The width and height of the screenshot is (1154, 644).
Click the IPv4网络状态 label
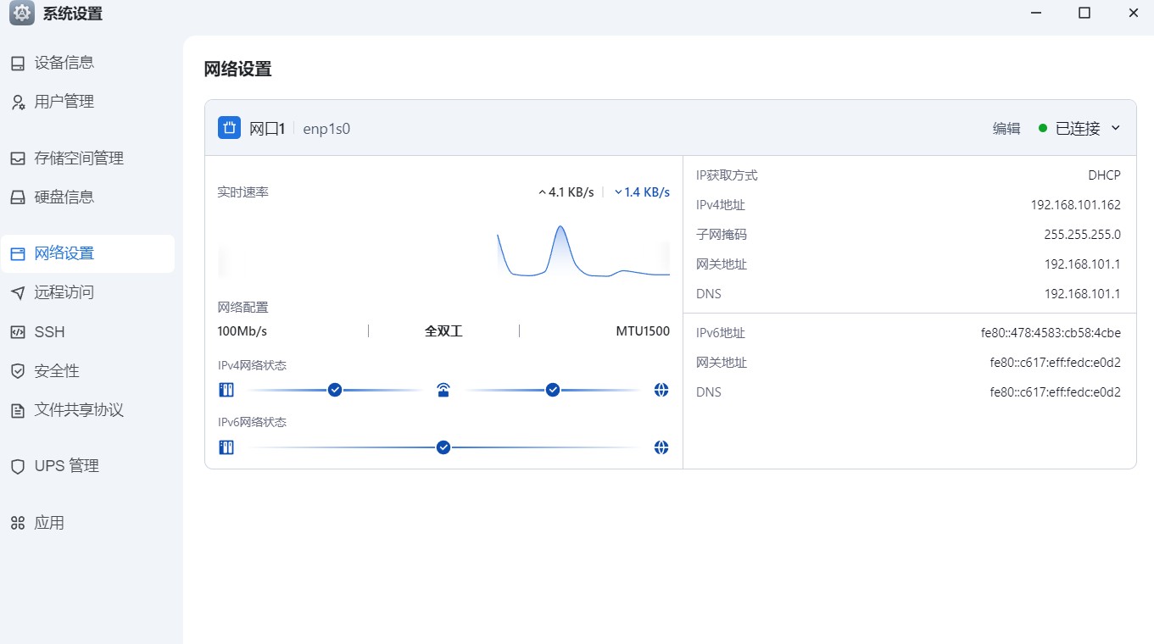click(x=252, y=366)
